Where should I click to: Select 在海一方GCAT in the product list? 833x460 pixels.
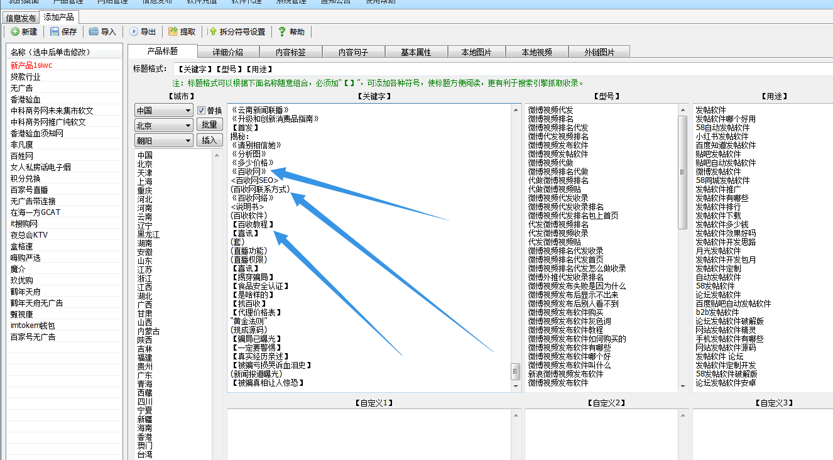[x=35, y=212]
